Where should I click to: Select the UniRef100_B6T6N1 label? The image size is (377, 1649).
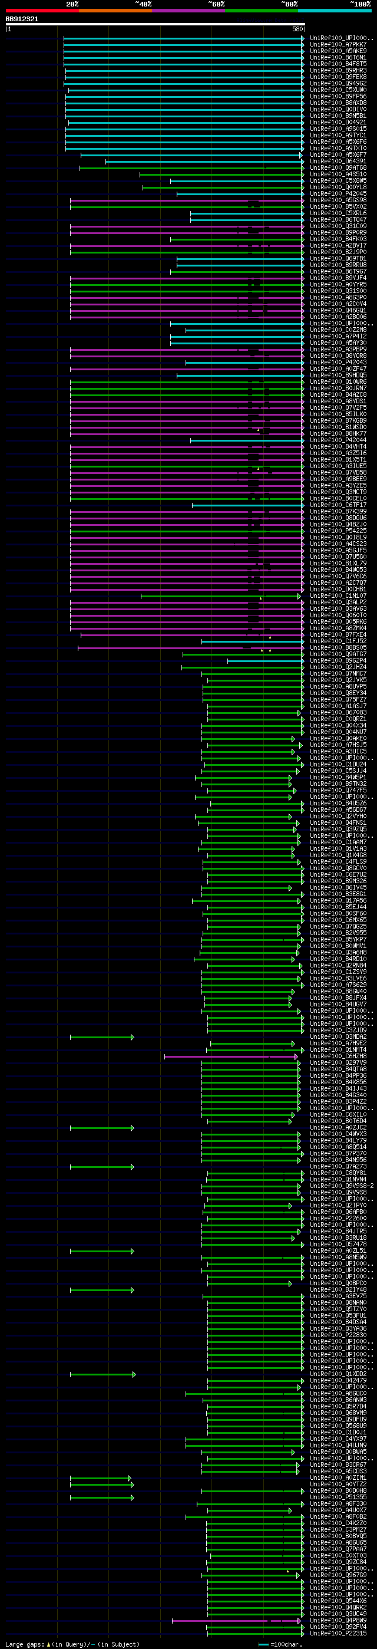(339, 58)
